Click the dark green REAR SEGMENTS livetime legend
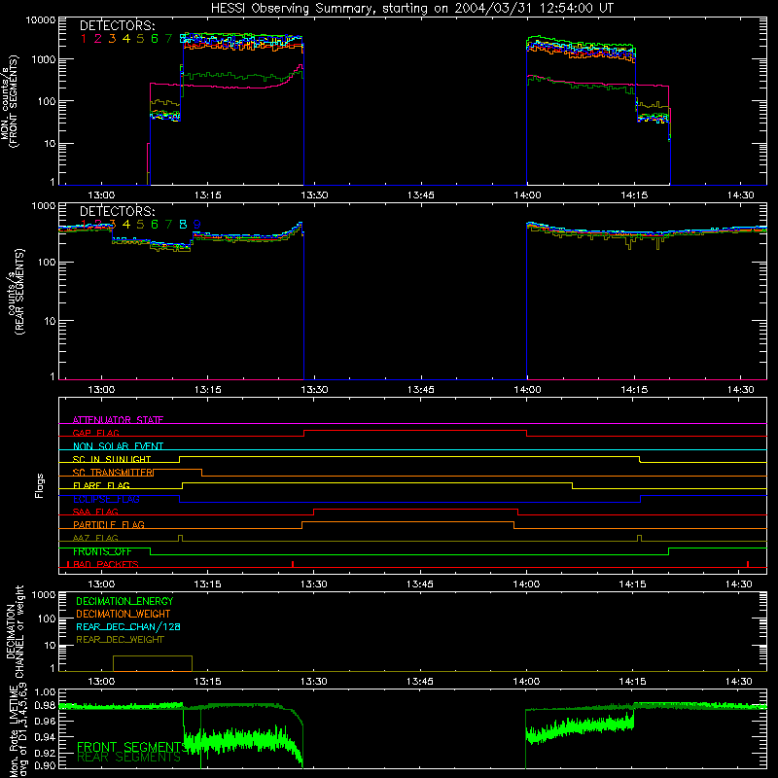 129,758
